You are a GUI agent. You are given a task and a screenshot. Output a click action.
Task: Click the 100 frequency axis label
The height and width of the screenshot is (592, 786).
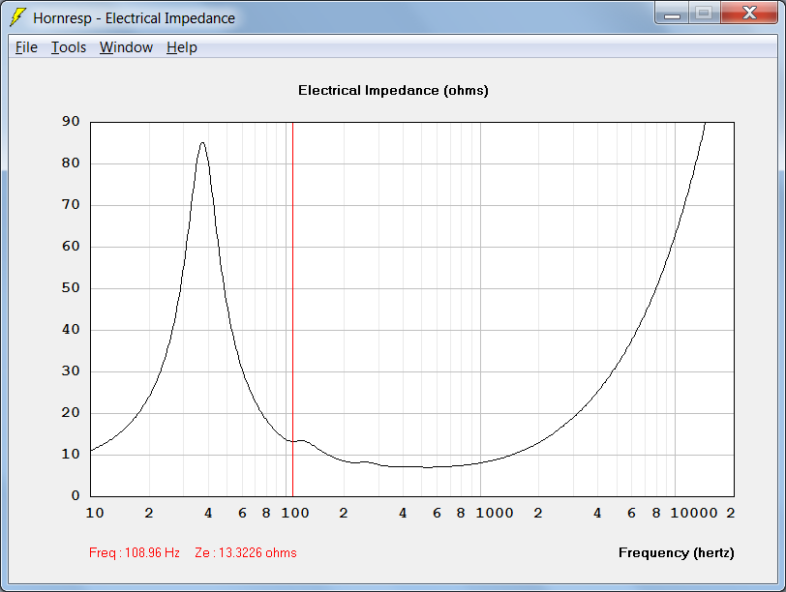(295, 513)
